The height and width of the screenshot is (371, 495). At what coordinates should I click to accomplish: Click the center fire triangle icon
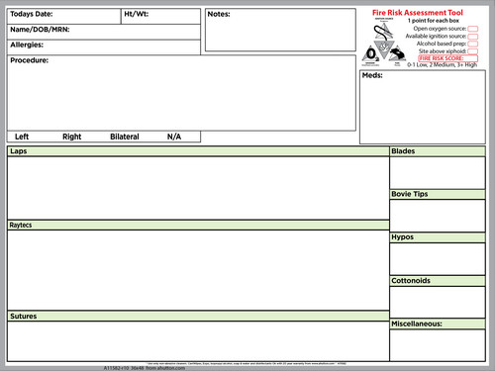pos(384,49)
